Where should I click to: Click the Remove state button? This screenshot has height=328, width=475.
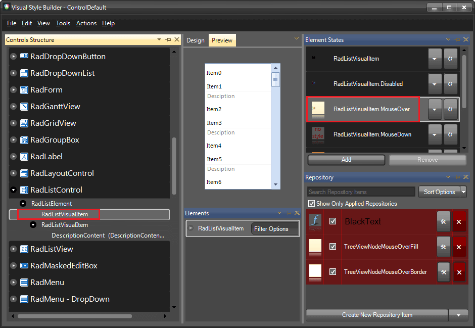pos(428,160)
